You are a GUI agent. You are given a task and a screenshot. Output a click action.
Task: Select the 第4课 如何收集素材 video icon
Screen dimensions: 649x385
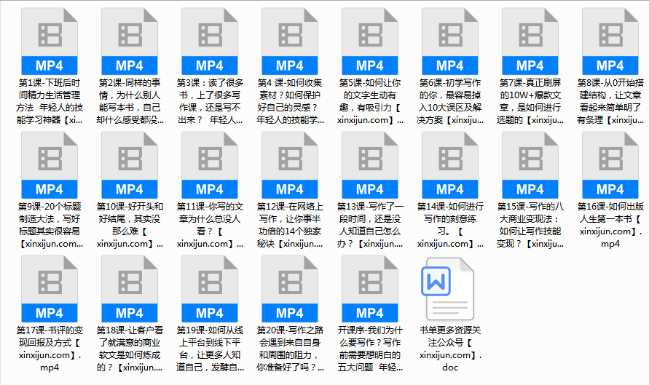pos(290,41)
